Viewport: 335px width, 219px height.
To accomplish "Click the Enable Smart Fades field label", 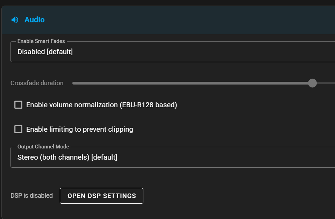I will (x=41, y=41).
